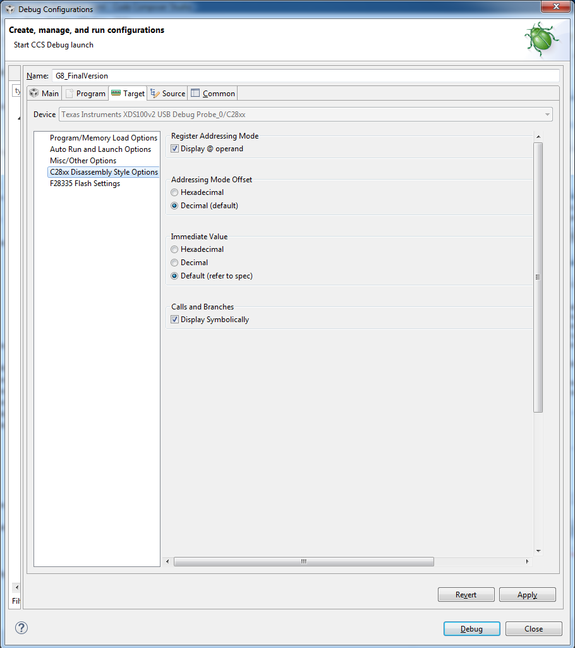Screen dimensions: 575x648
Task: Click the Common tab's table icon
Action: (x=197, y=93)
